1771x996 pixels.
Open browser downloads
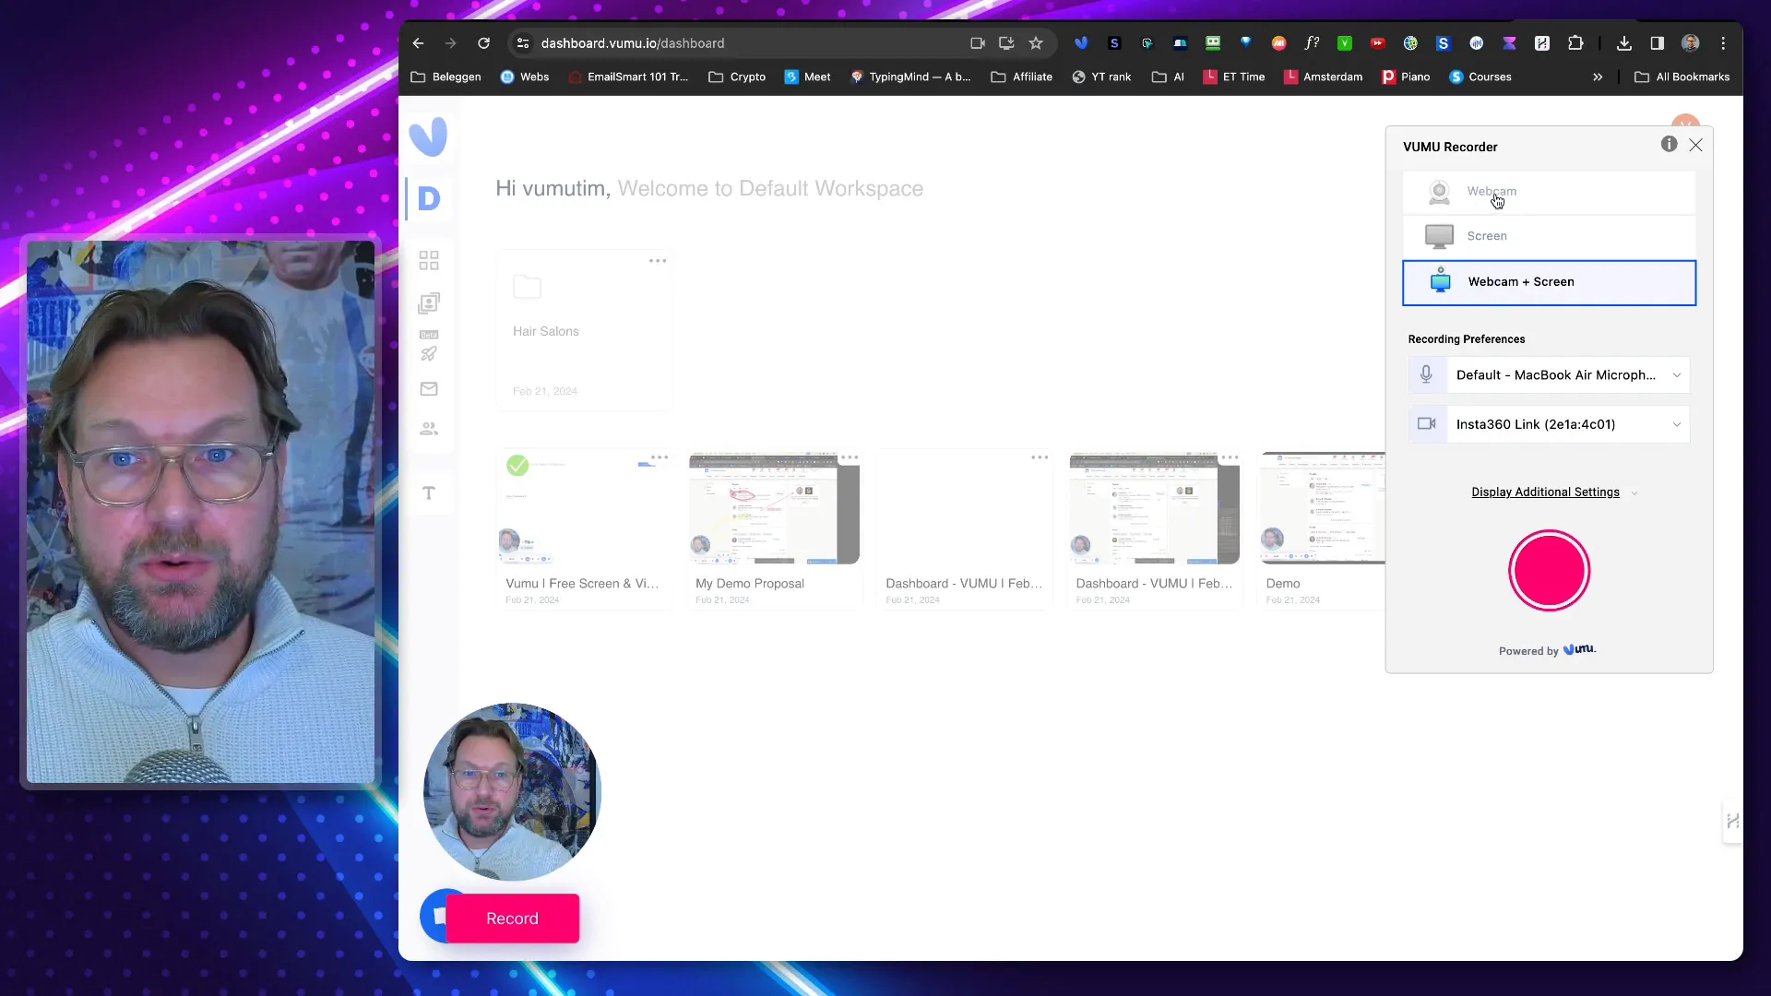pos(1624,43)
